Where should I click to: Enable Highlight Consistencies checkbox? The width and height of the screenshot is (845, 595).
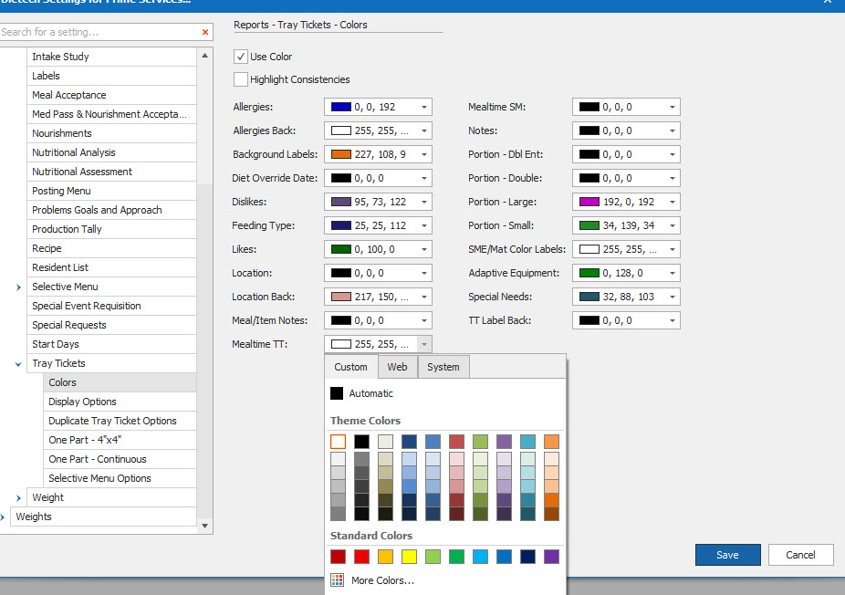pyautogui.click(x=241, y=79)
